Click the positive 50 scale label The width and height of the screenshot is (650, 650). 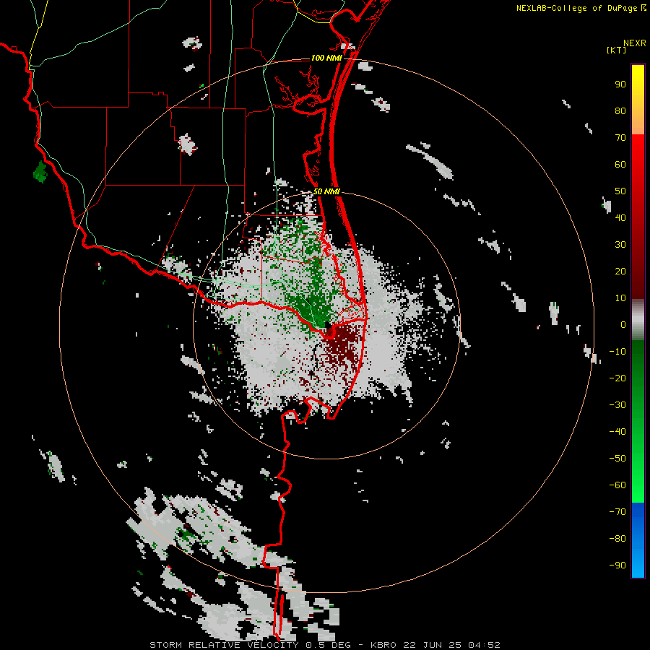coord(620,191)
